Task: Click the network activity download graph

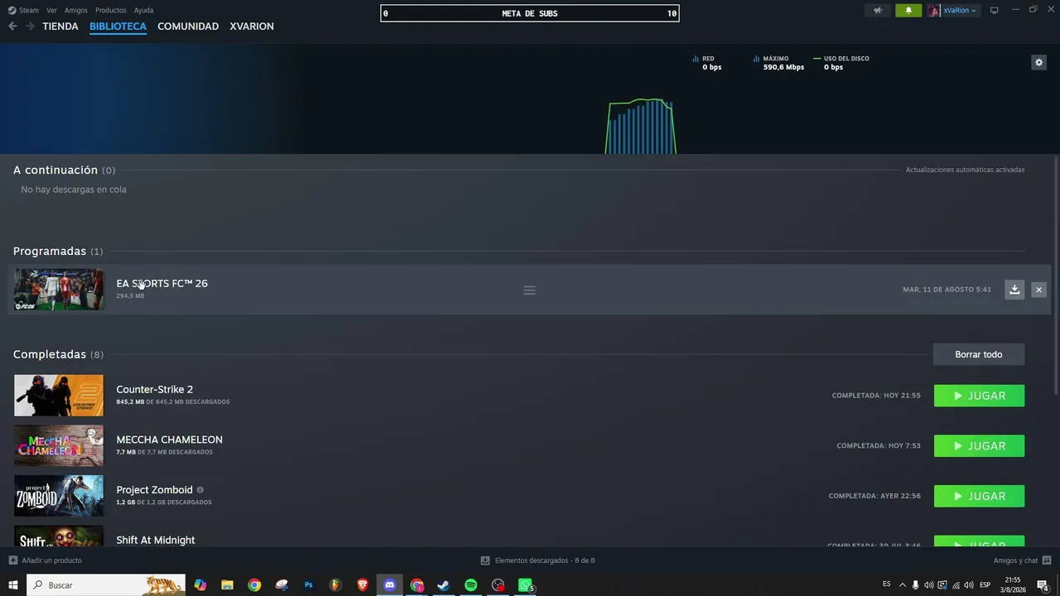Action: pos(641,126)
